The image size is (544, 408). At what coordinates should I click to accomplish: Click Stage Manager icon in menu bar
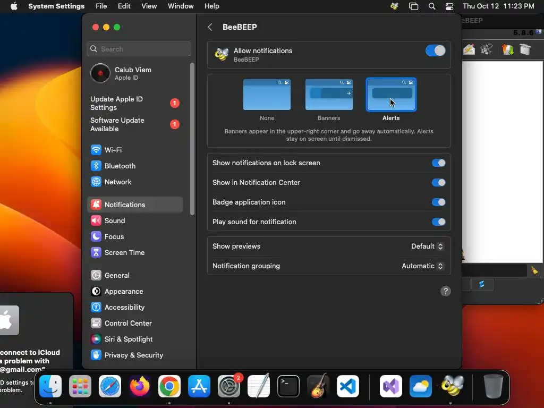(x=413, y=6)
